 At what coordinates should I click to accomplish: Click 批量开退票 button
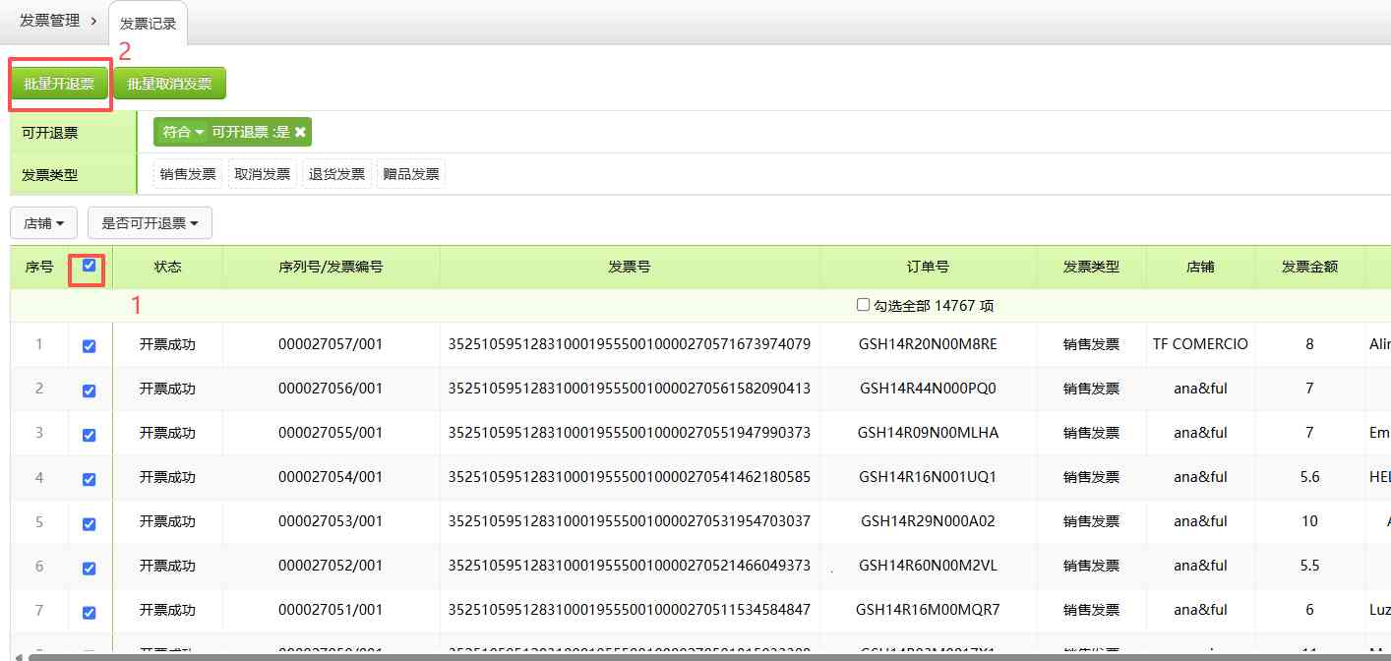tap(58, 83)
